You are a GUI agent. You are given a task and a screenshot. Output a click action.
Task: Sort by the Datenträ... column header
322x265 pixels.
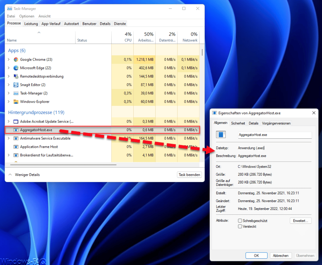click(167, 37)
